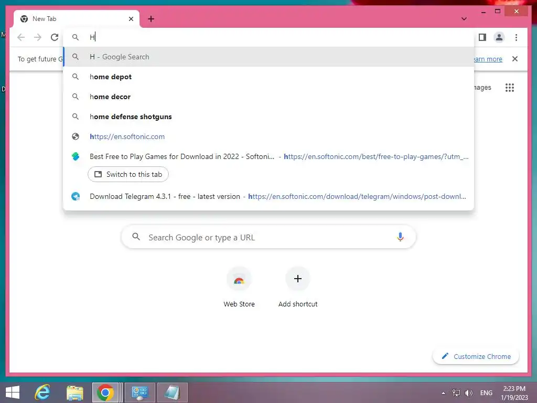Choose the Download Telegram 4.3.1 suggestion
Viewport: 537px width, 403px height.
269,196
